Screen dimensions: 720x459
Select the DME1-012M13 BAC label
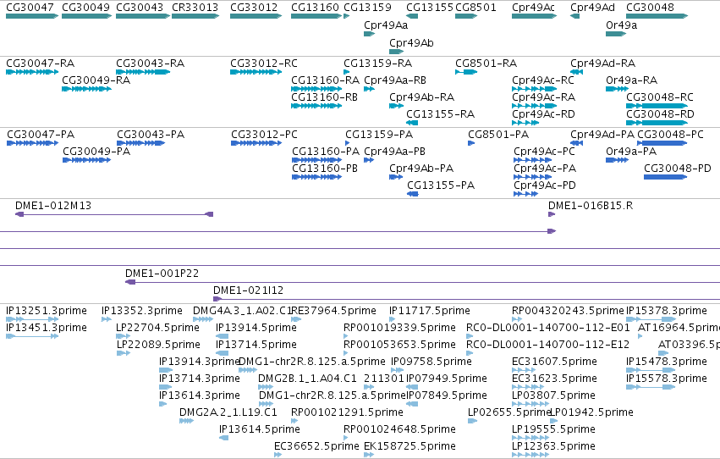click(53, 206)
